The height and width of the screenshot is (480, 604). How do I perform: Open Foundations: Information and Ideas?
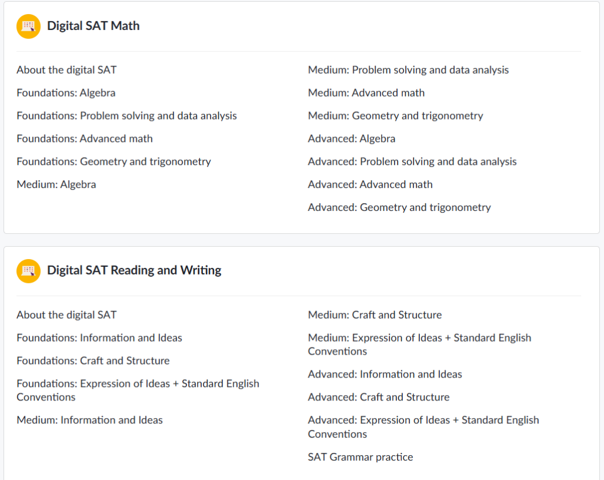[x=99, y=337]
